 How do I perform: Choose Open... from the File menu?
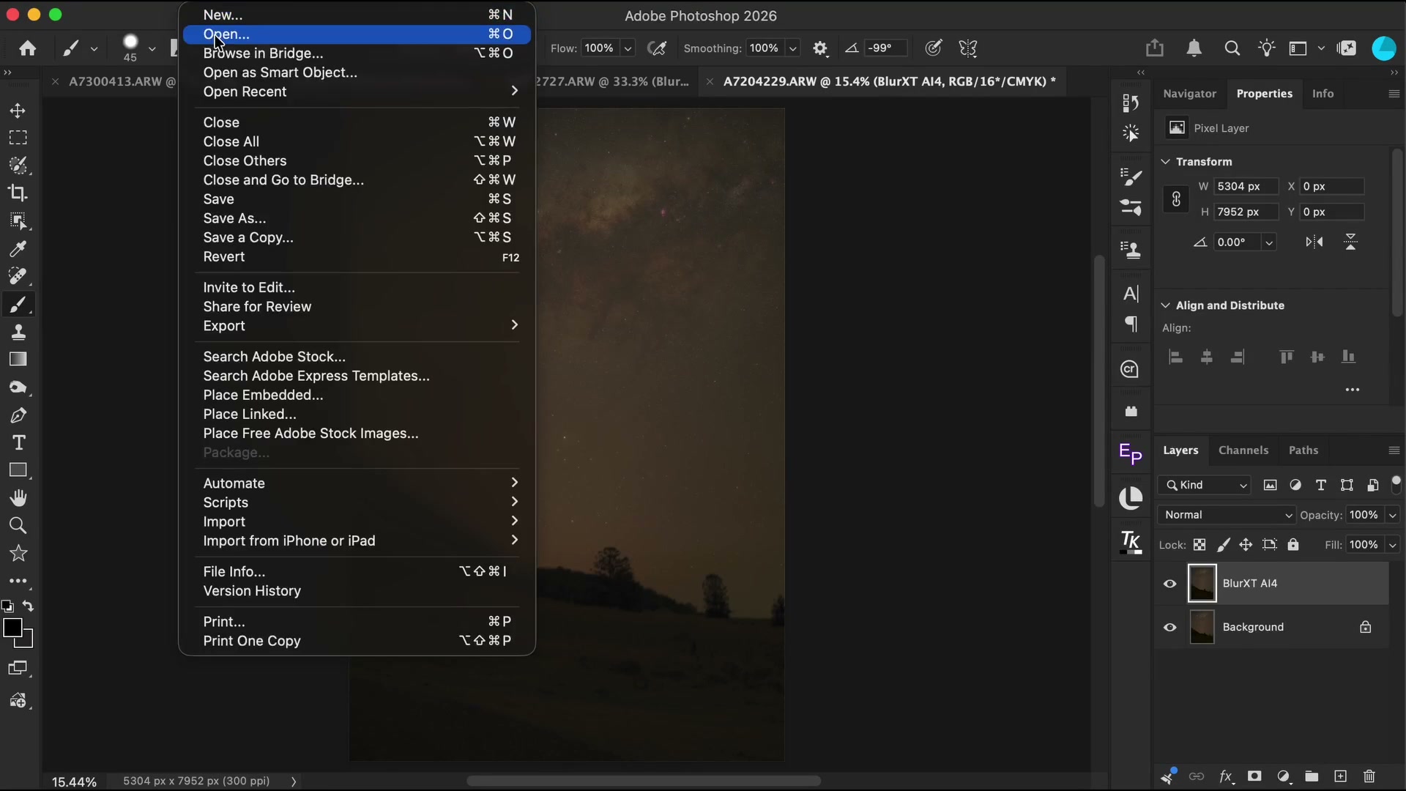pos(357,34)
